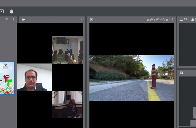The image size is (196, 128).
Task: Click the upper grey button in chat pod
Action: pyautogui.click(x=194, y=113)
